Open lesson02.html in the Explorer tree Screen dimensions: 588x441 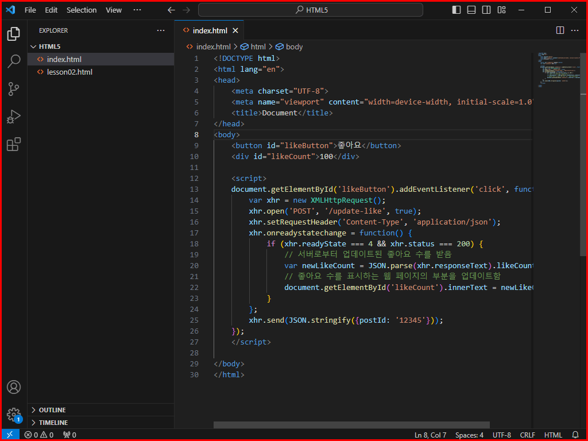(x=100, y=72)
